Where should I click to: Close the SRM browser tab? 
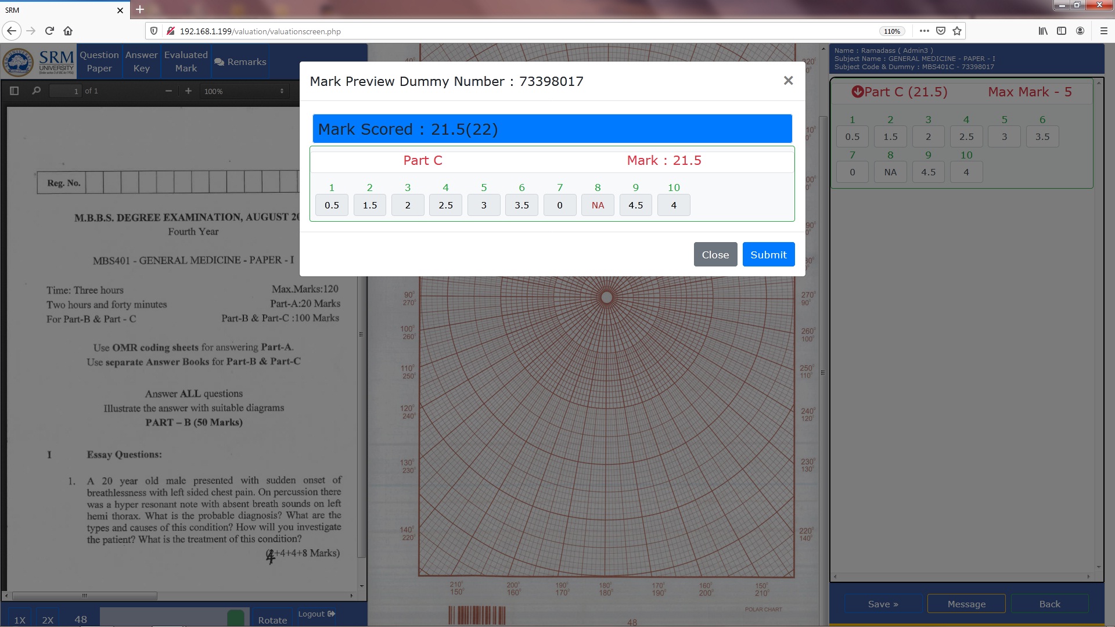[x=120, y=10]
